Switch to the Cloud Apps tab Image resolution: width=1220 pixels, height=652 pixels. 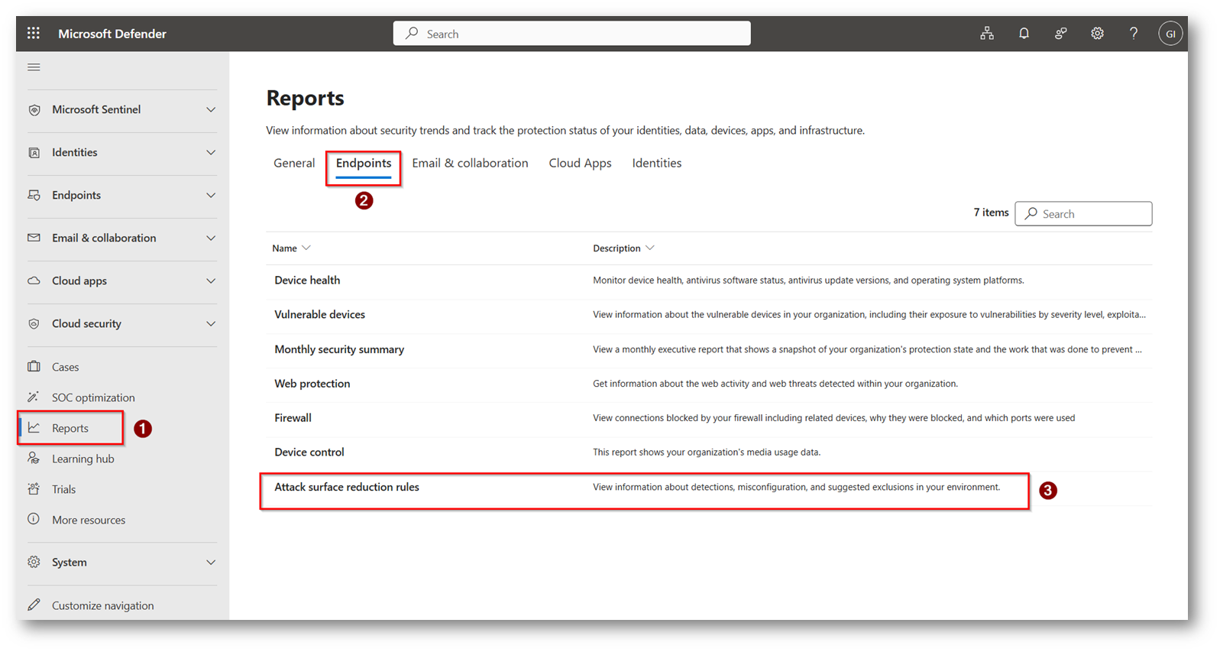pos(580,164)
